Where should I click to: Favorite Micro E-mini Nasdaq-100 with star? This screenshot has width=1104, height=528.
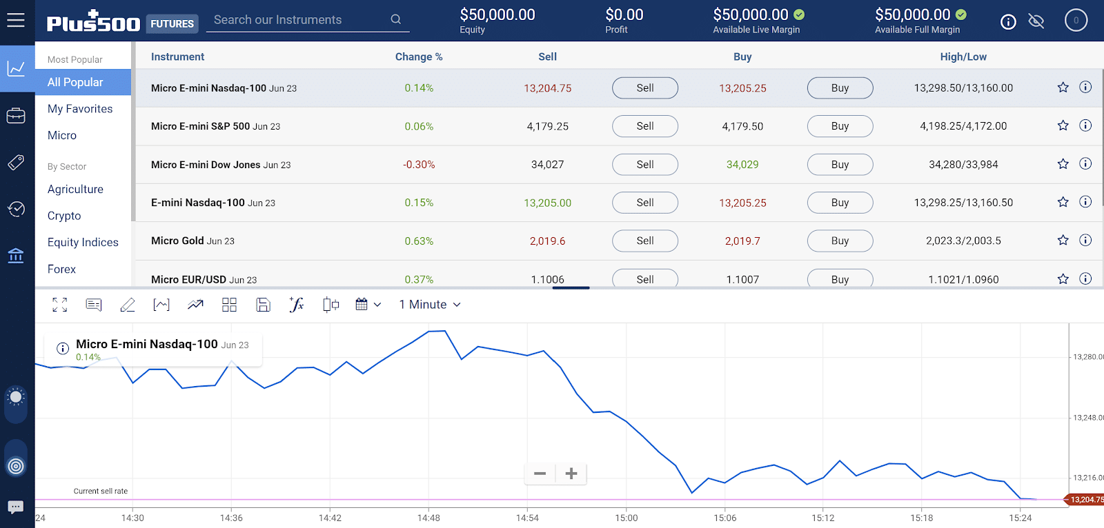(x=1063, y=88)
